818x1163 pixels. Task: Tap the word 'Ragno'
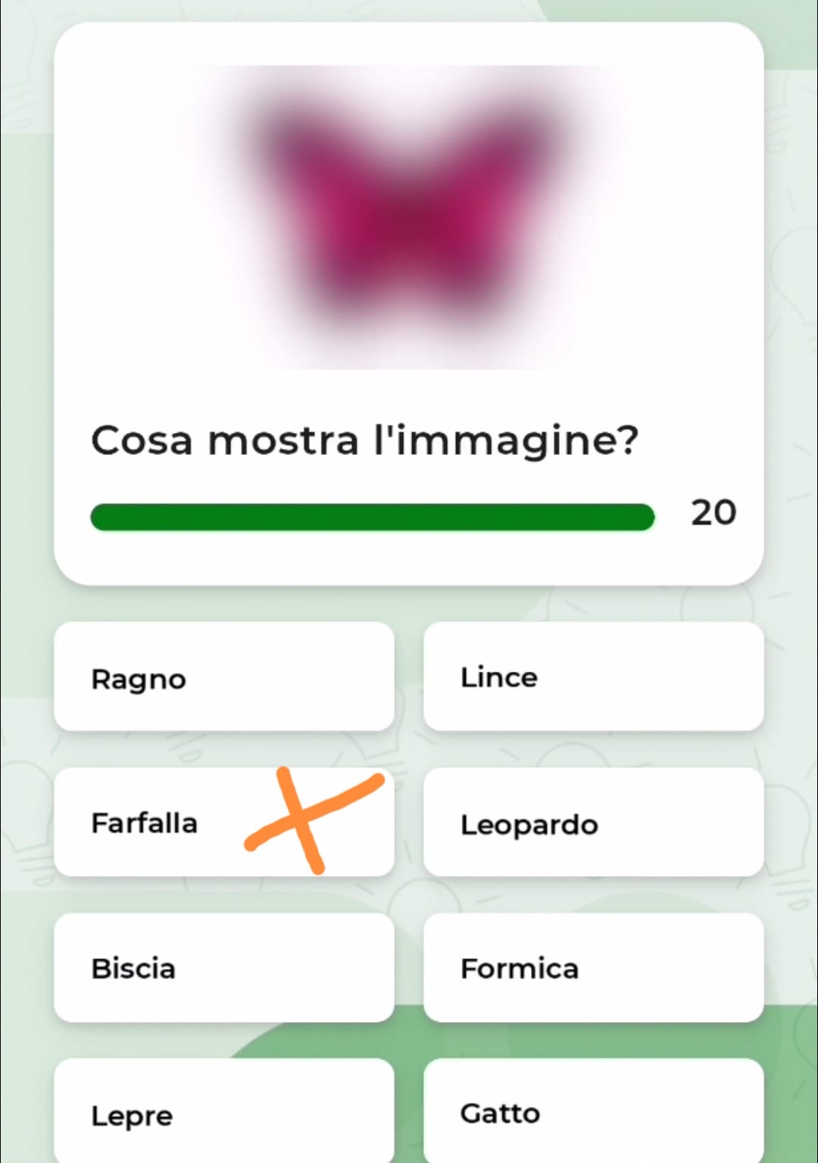(x=139, y=679)
